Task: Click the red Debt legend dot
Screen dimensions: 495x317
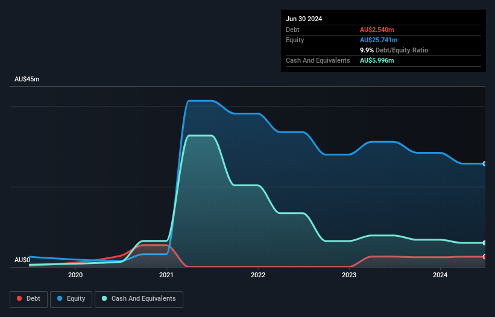Action: pos(19,298)
